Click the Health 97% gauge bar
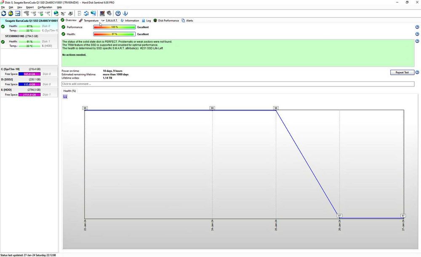 (115, 34)
